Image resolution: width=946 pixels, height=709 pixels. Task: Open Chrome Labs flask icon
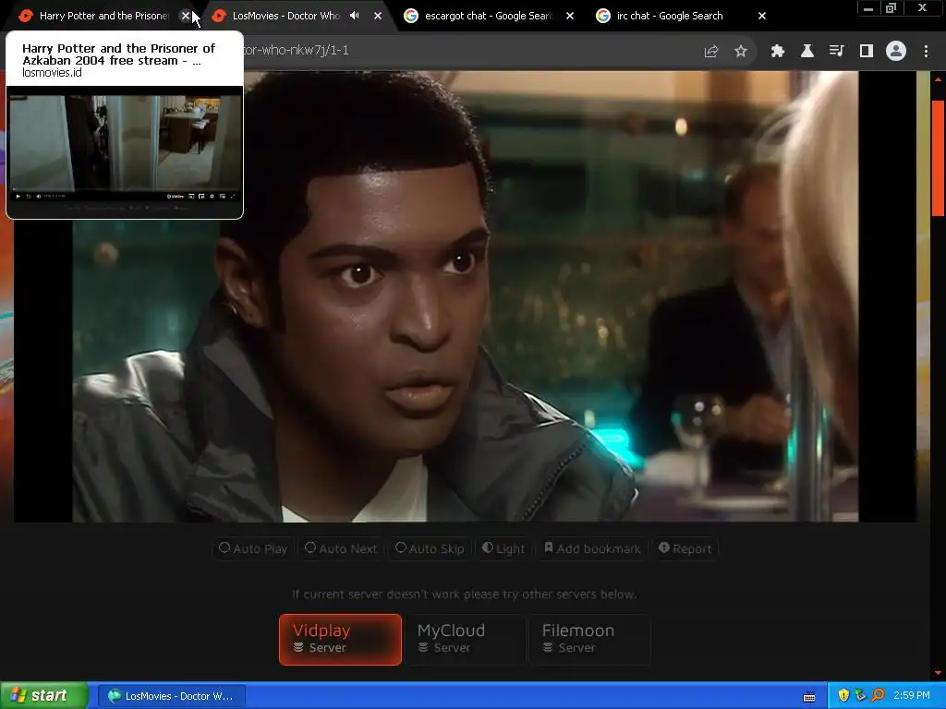807,52
